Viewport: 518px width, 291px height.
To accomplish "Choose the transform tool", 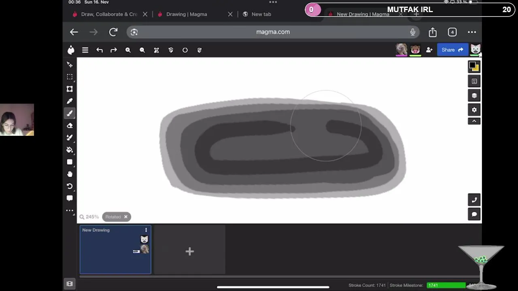I will click(x=70, y=89).
